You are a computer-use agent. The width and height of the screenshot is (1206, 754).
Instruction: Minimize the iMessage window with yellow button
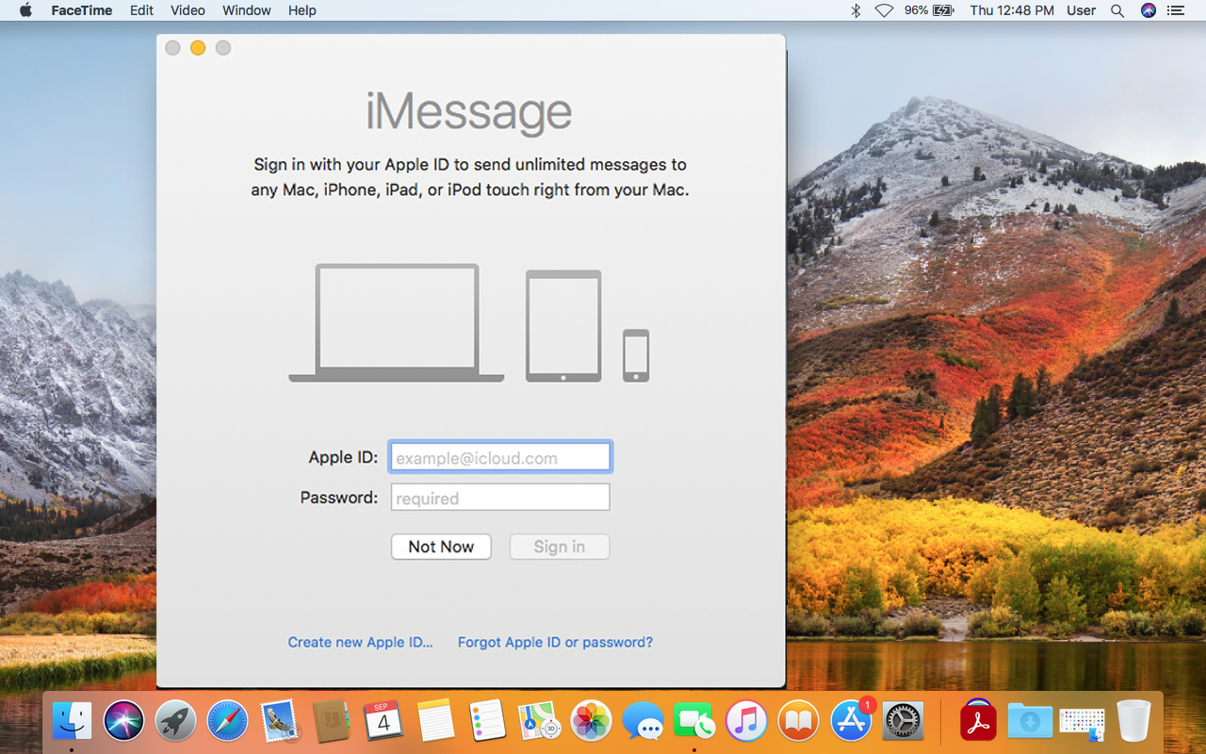point(198,48)
